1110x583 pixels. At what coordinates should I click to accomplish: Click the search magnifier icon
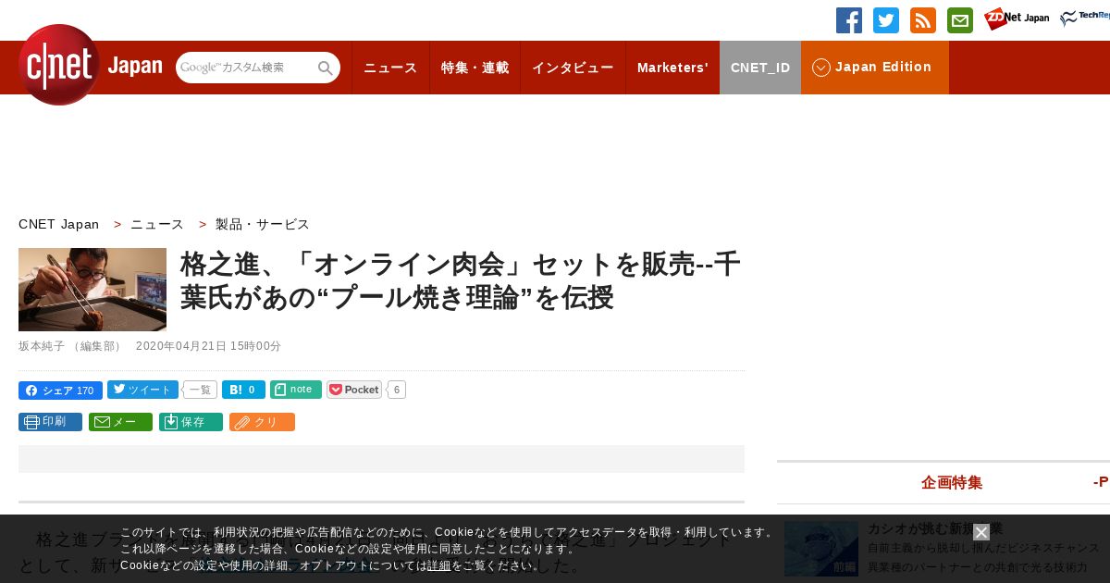pyautogui.click(x=326, y=68)
